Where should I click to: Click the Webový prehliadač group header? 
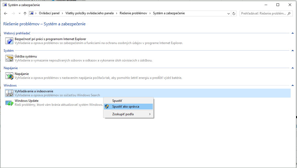(x=17, y=33)
